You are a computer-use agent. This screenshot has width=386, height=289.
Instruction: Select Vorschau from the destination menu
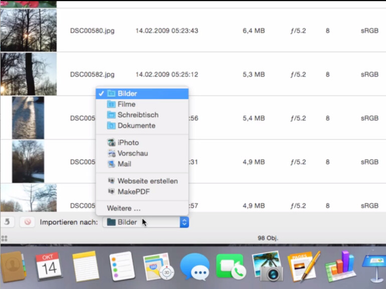click(x=142, y=153)
